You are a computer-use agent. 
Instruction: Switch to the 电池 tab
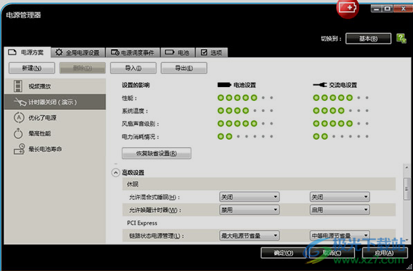(178, 53)
